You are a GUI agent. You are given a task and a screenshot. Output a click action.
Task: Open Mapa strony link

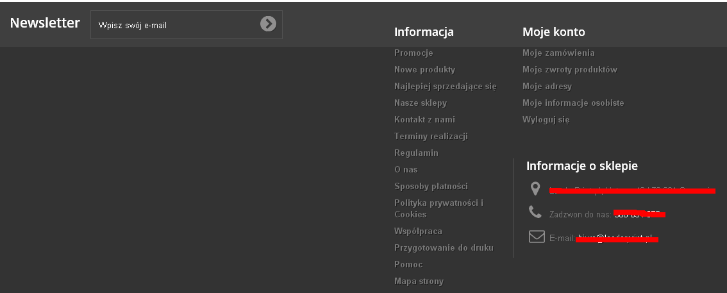419,281
